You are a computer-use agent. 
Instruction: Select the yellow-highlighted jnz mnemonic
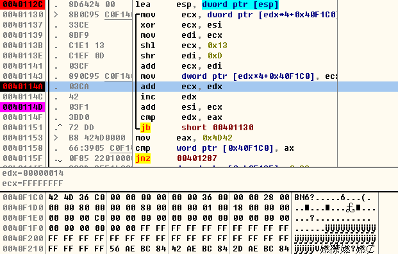[143, 158]
